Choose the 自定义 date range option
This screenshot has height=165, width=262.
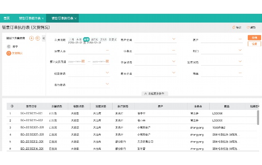(113, 40)
